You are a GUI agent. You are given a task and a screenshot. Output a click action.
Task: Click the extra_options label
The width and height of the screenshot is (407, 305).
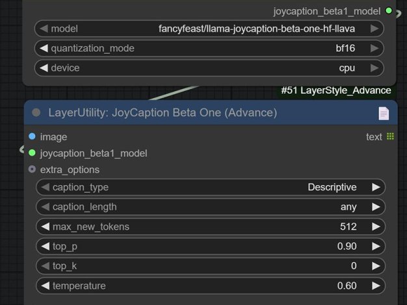70,170
